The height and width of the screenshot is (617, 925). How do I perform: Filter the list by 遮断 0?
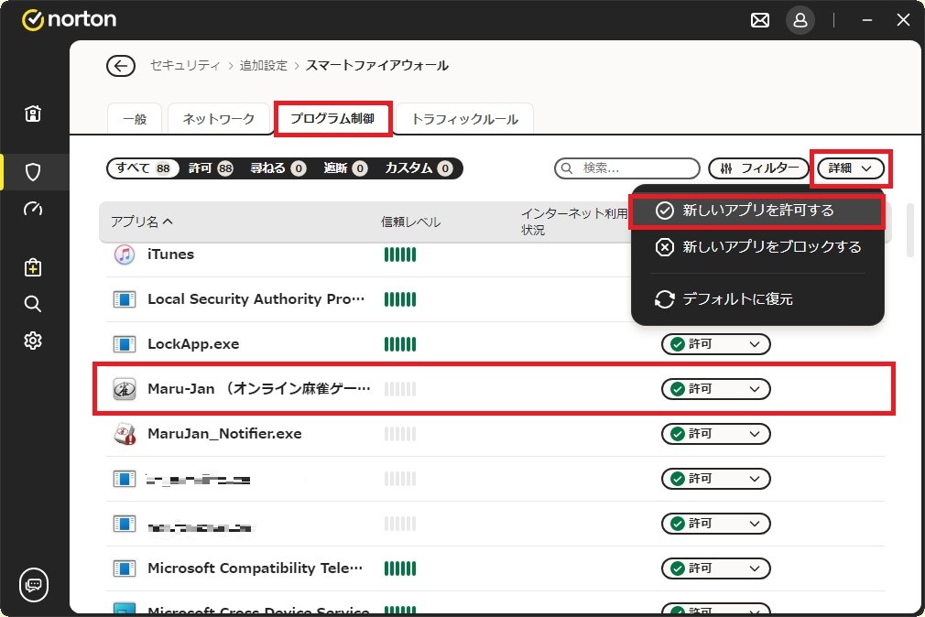(345, 168)
